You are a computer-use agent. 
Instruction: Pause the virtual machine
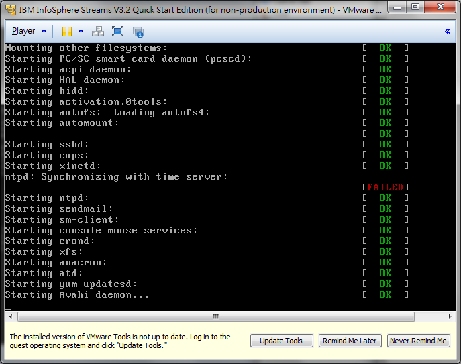pyautogui.click(x=67, y=32)
